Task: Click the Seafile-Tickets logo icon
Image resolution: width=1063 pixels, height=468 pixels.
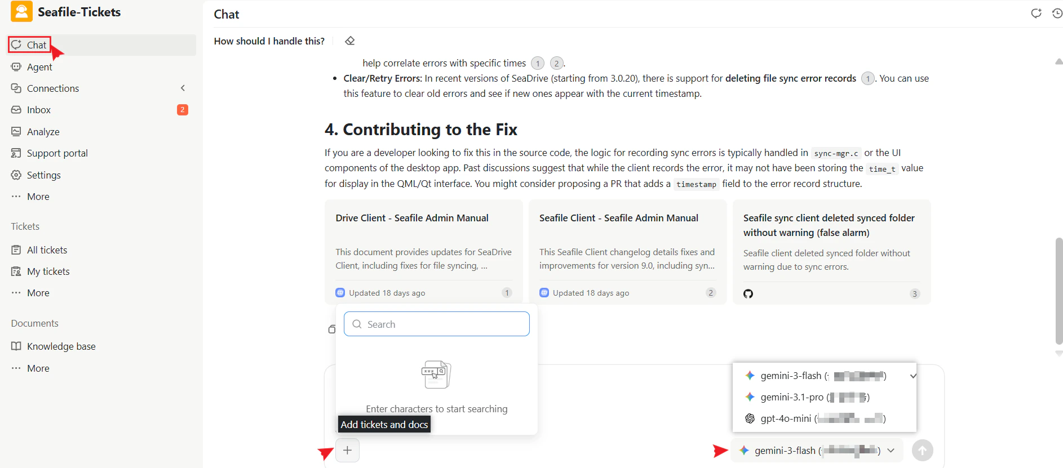Action: point(21,12)
